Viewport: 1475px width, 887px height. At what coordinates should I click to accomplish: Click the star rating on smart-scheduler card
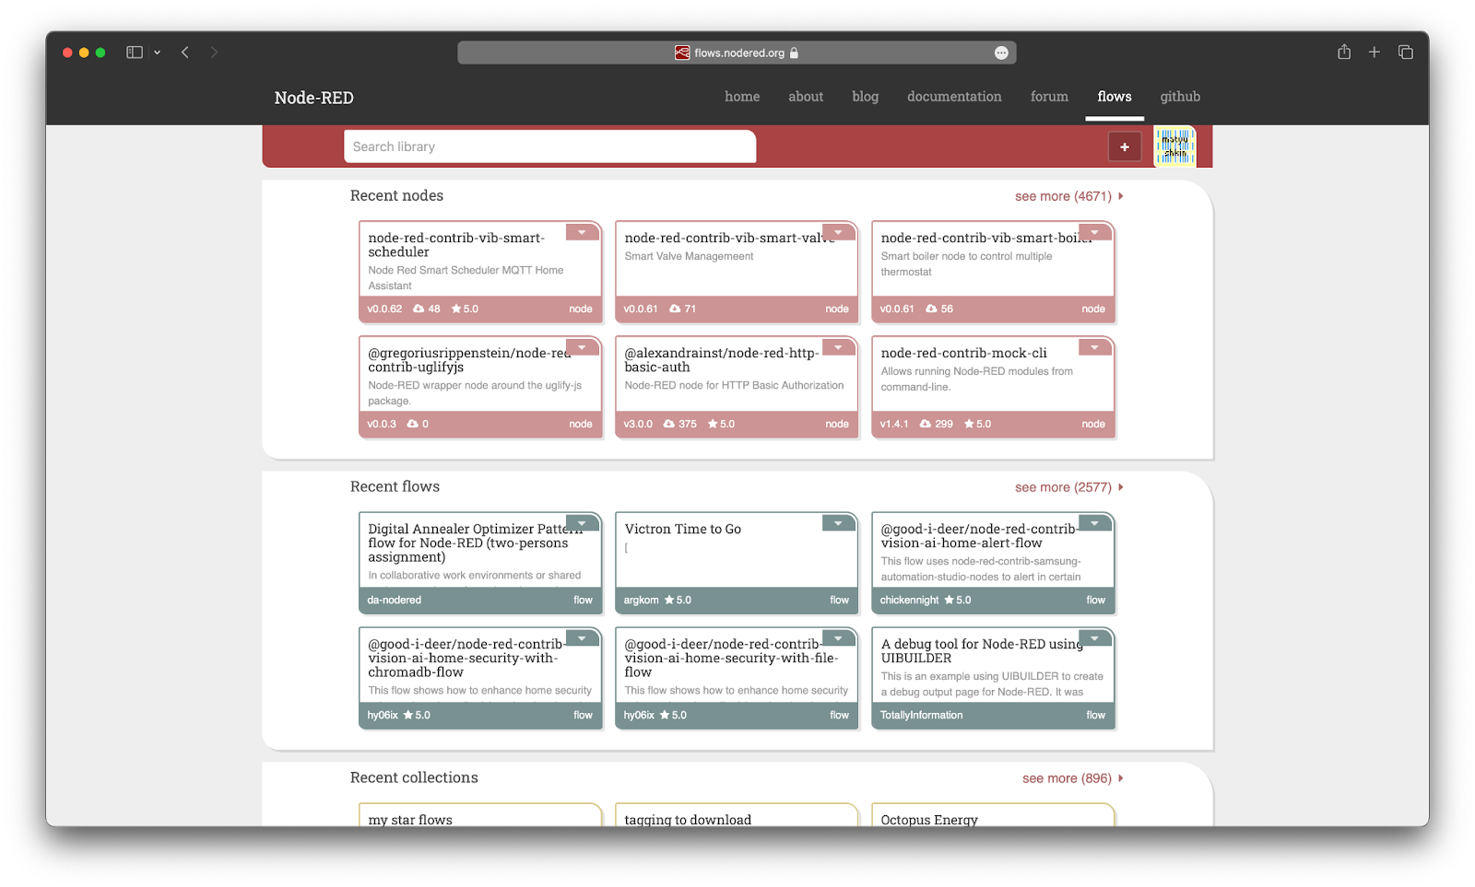pos(465,309)
